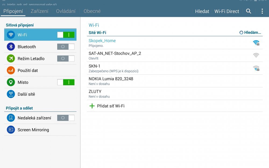Select the Další sítě network icon

click(x=10, y=94)
